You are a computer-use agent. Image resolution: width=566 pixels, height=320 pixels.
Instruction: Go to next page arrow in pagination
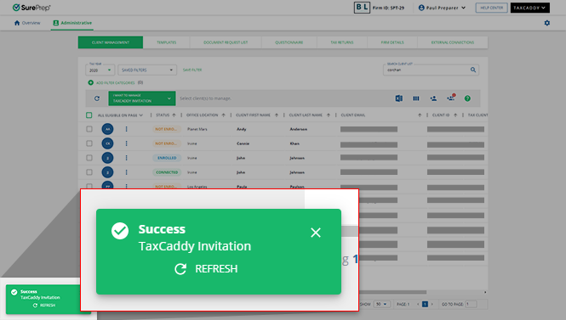(432, 304)
